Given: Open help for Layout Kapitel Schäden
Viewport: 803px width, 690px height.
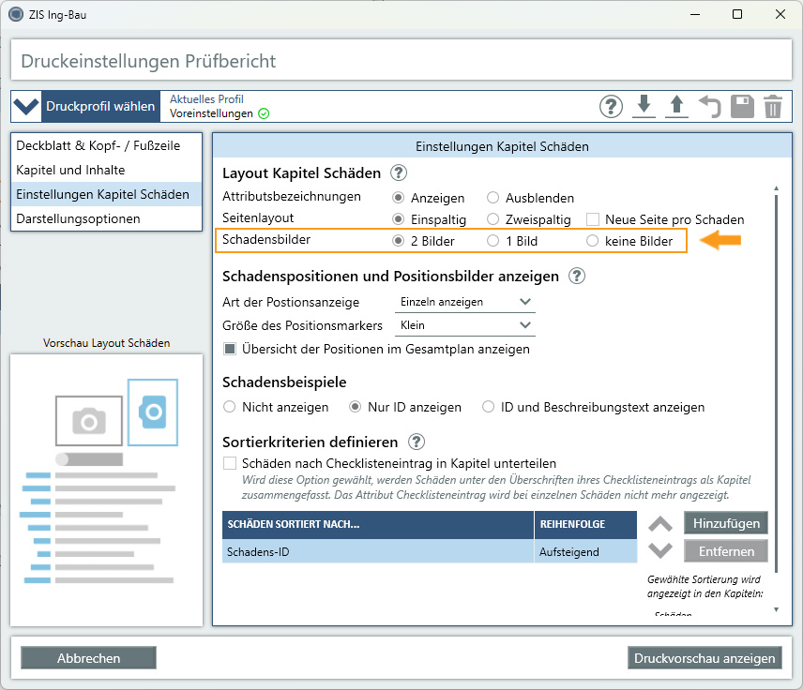Looking at the screenshot, I should tap(399, 172).
